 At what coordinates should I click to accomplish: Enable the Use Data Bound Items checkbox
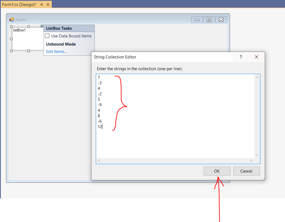[47, 36]
